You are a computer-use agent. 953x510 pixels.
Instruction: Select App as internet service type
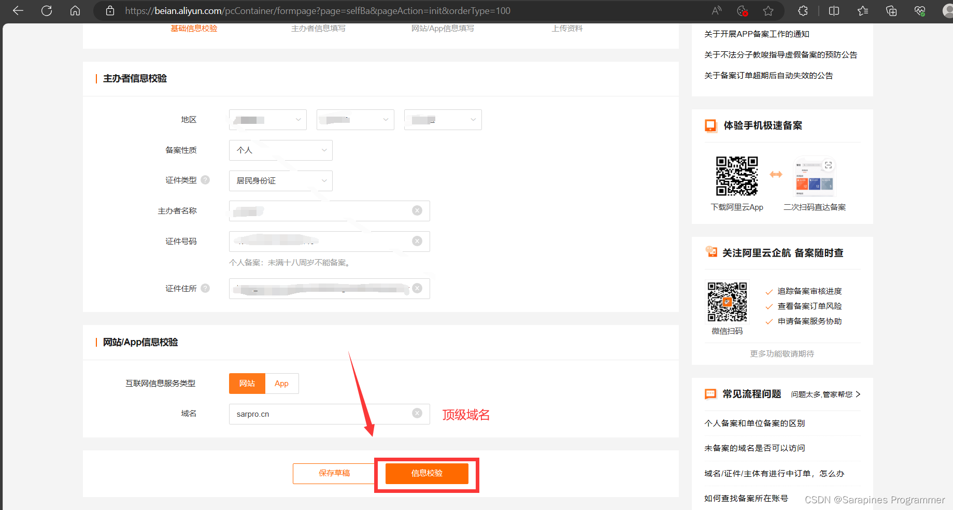[281, 384]
